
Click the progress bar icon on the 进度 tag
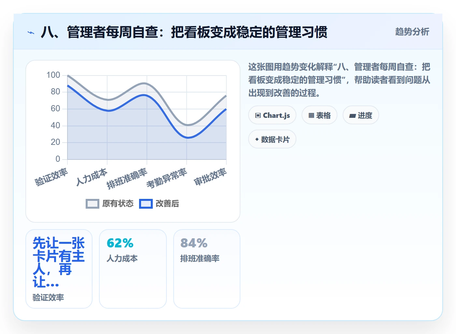352,116
